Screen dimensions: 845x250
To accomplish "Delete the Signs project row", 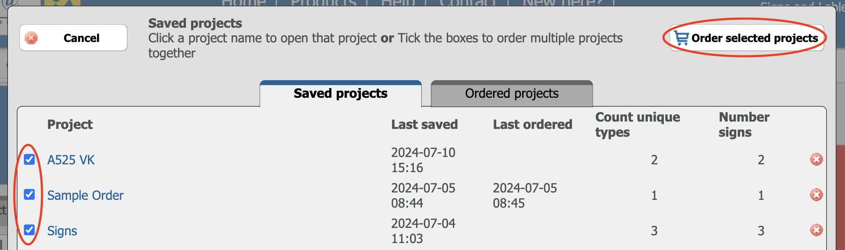I will (816, 230).
